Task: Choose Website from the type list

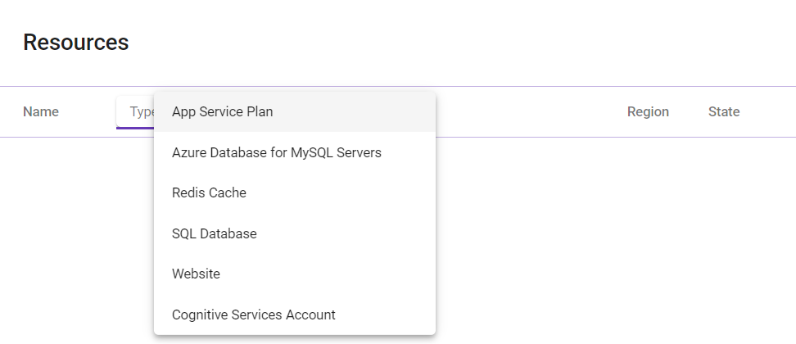Action: coord(196,274)
